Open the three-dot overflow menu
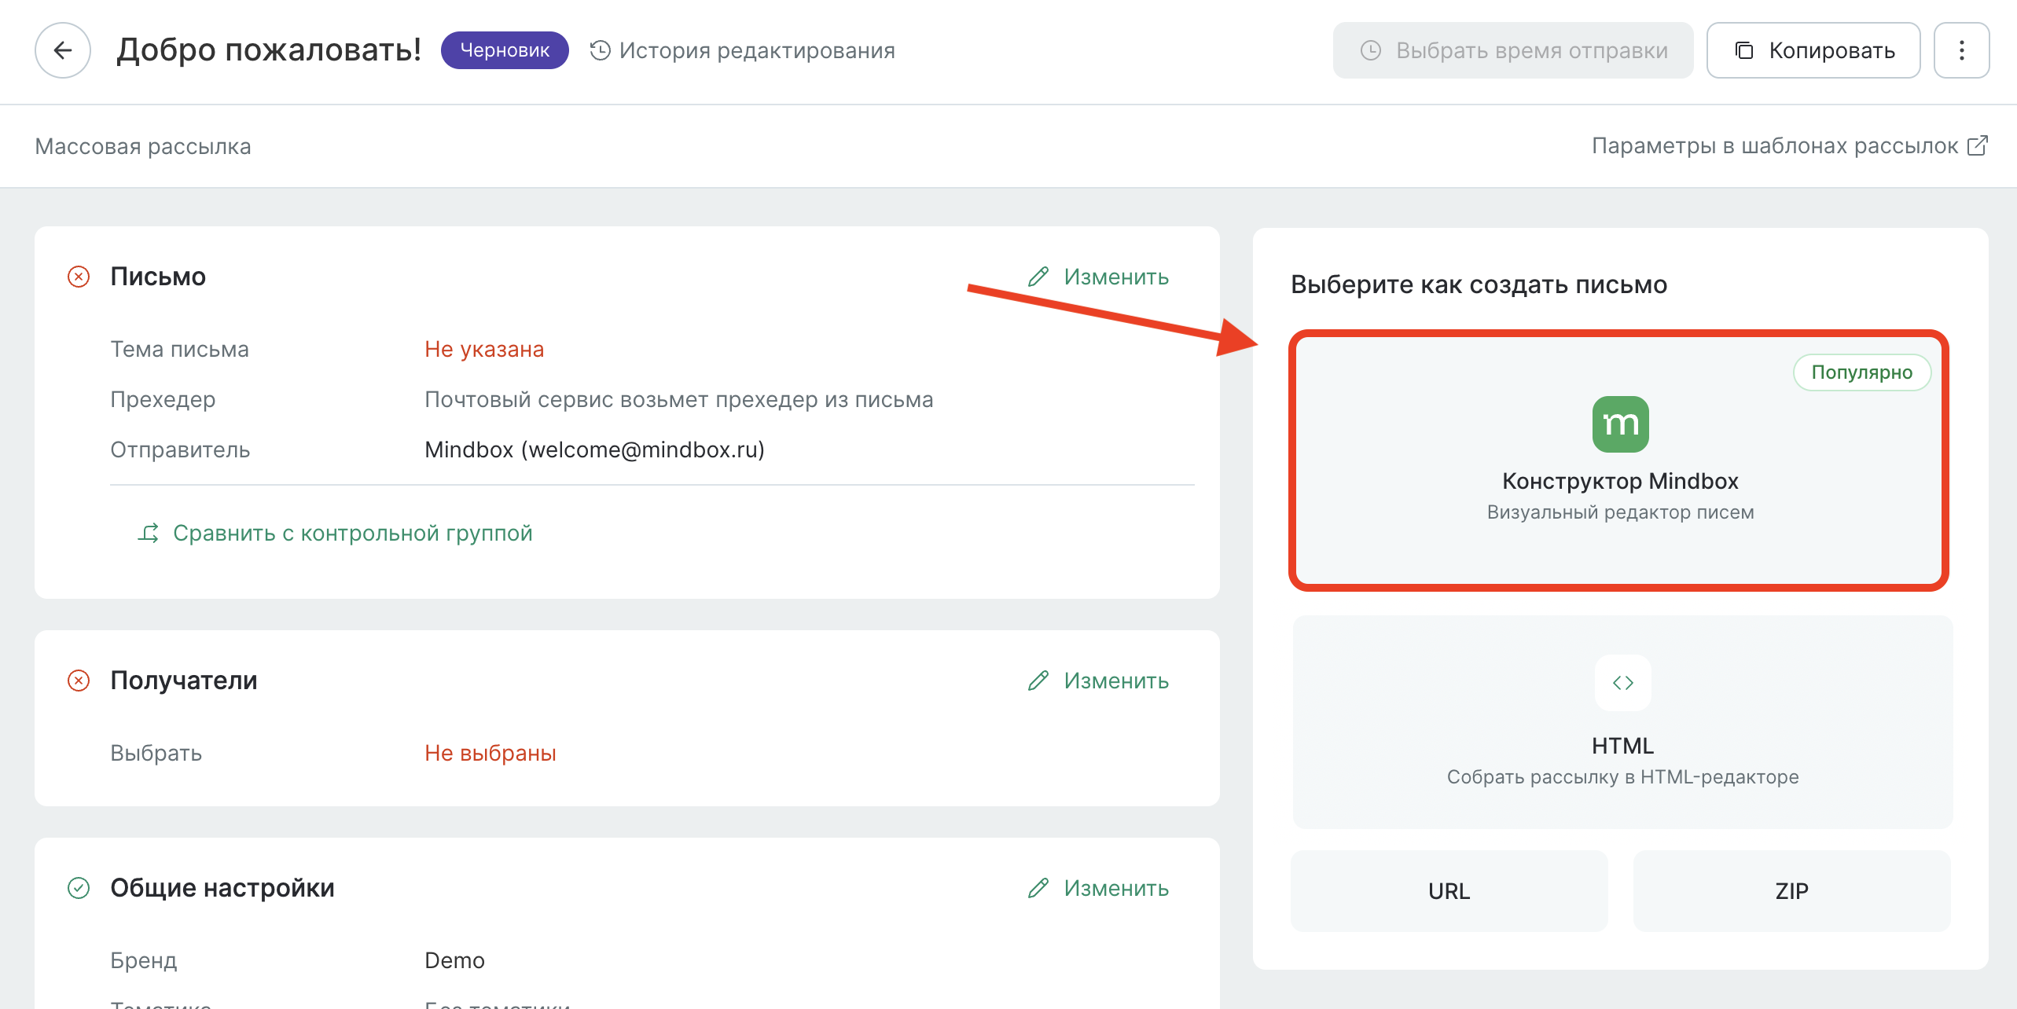The image size is (2017, 1009). point(1961,50)
